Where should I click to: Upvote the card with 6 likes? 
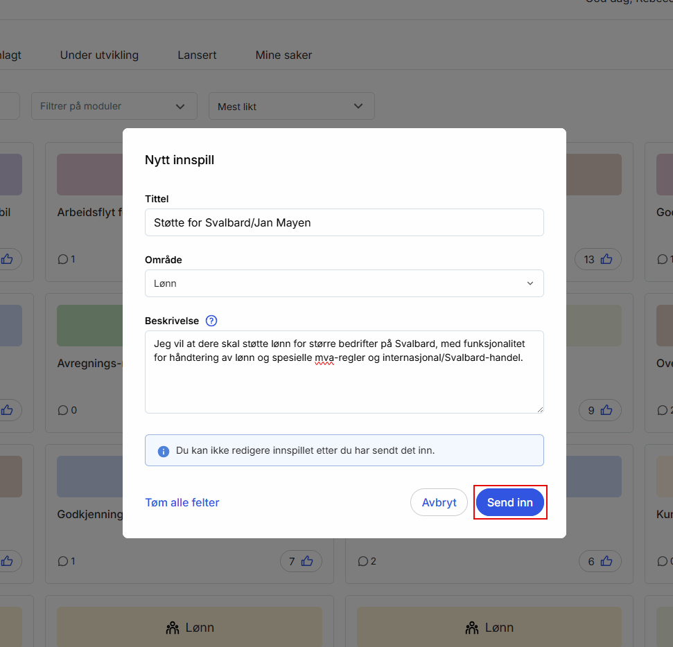pos(606,561)
